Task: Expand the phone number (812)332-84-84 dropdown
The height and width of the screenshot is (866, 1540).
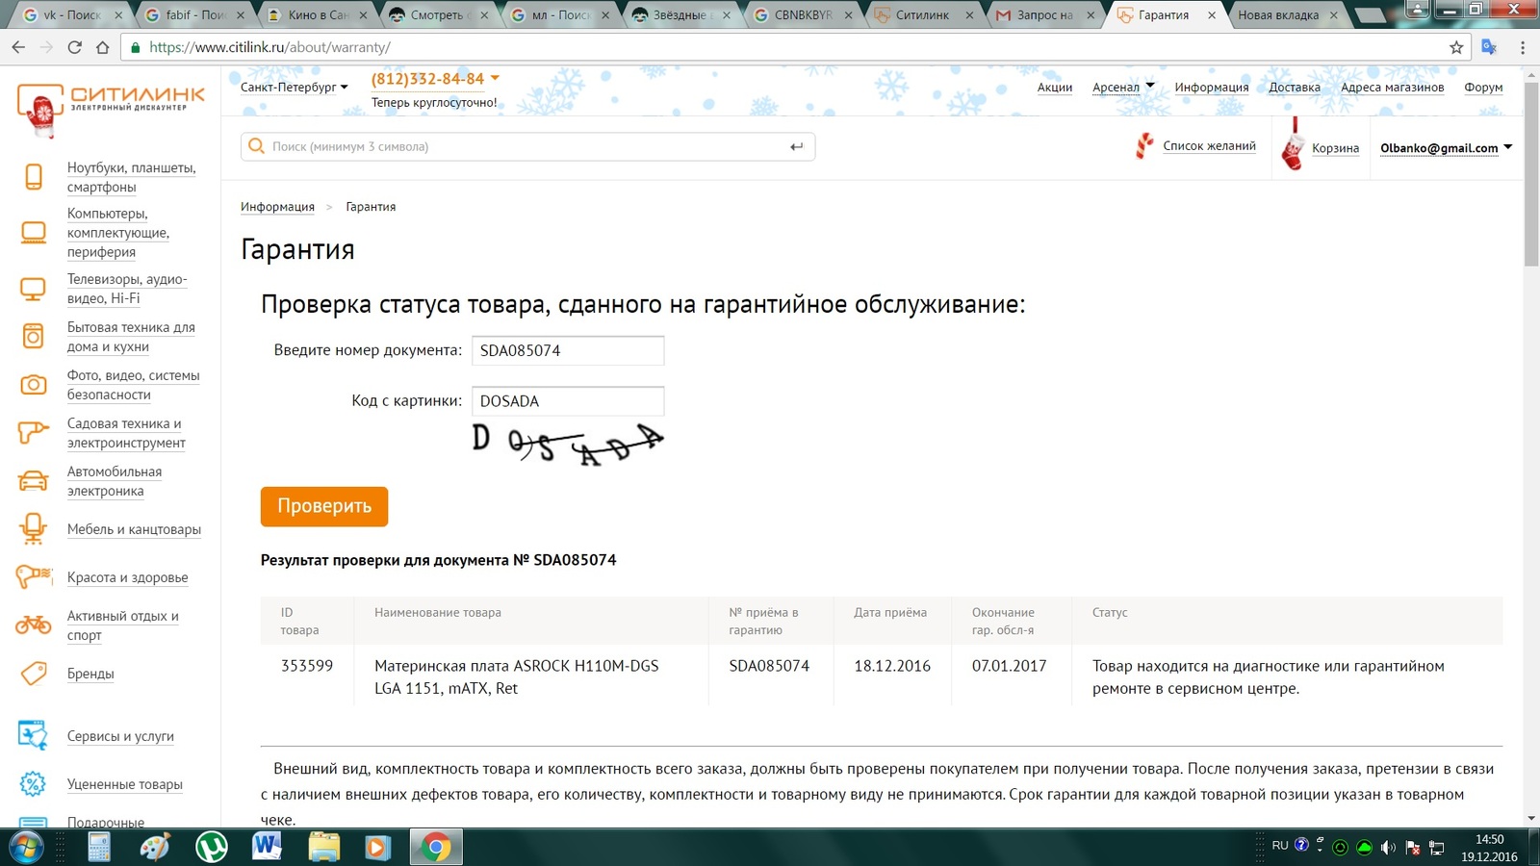Action: (x=435, y=79)
